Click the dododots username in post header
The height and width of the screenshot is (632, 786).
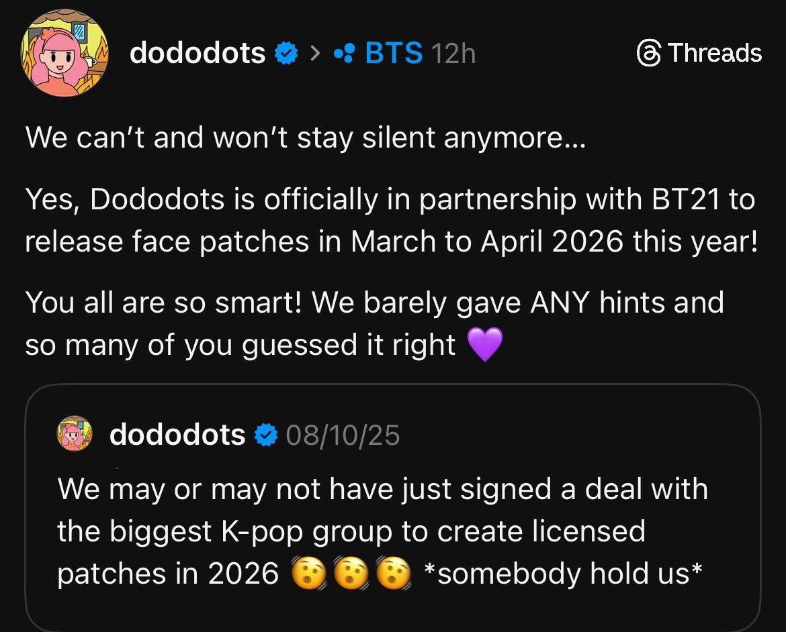pyautogui.click(x=198, y=53)
